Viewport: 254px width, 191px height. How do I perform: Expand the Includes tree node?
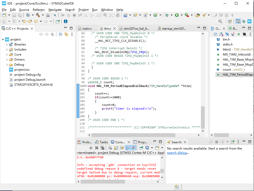7,49
